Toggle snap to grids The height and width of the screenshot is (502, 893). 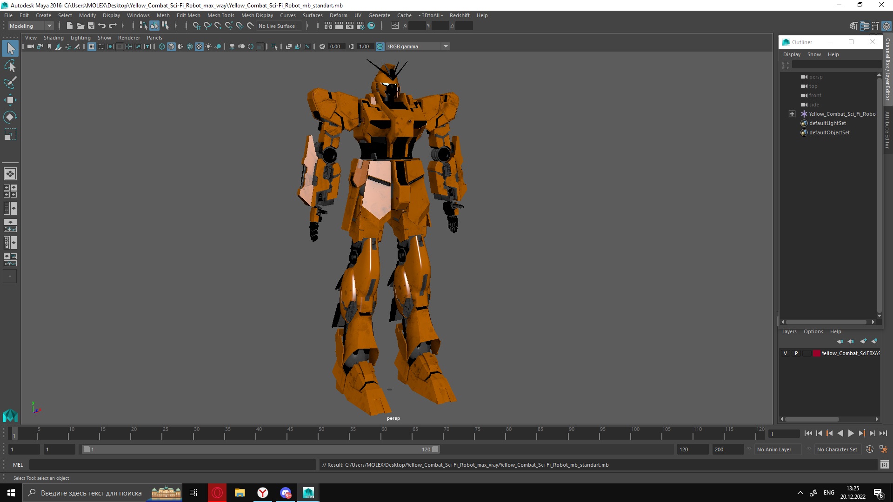(197, 26)
